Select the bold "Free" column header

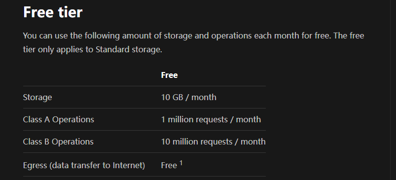tap(169, 75)
